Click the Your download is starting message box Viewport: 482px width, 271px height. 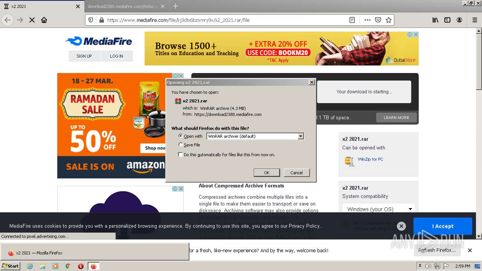(364, 91)
